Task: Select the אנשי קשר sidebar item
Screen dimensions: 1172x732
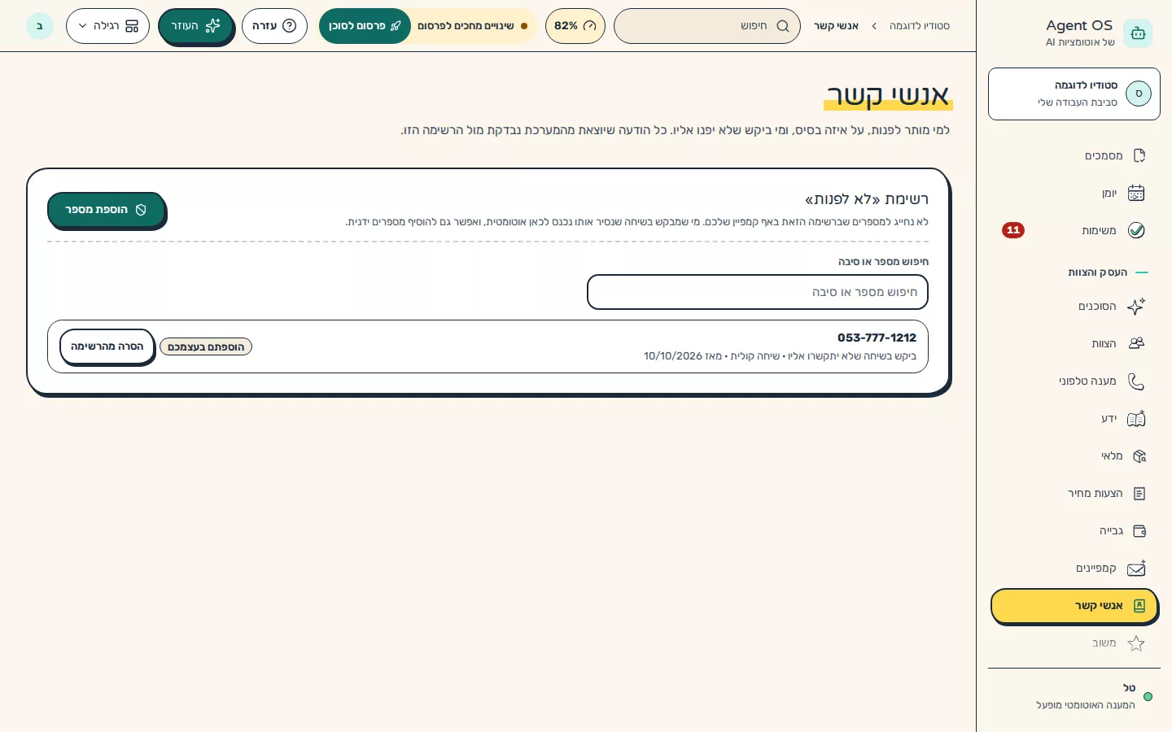Action: (x=1074, y=606)
